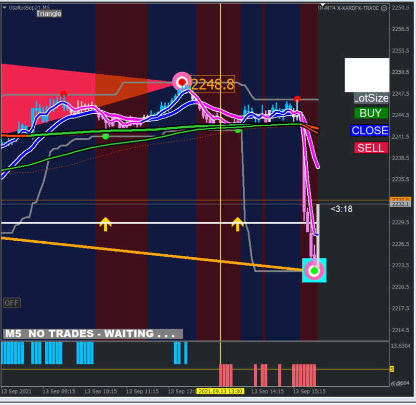
Task: Click the 2248.8 price label box
Action: pyautogui.click(x=213, y=84)
